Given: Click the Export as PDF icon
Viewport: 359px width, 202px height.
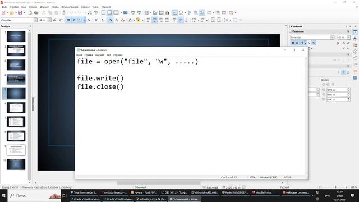Looking at the screenshot, I should tap(30, 12).
